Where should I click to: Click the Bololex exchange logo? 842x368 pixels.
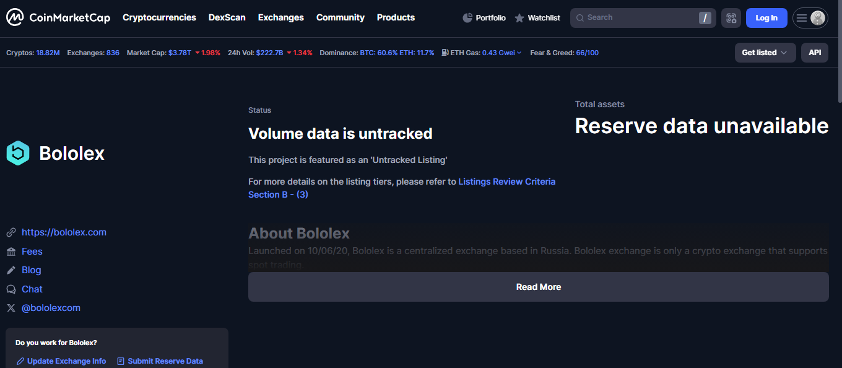18,153
